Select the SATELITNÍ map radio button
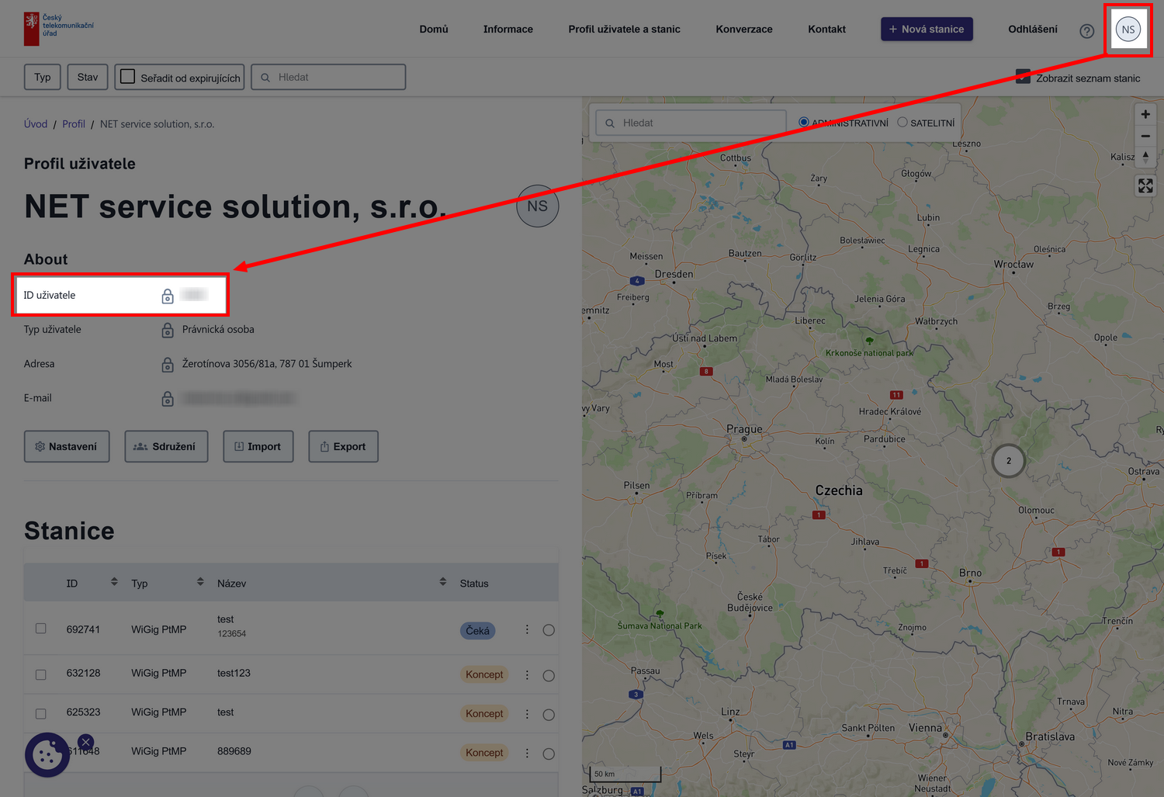Viewport: 1164px width, 797px height. coord(902,123)
